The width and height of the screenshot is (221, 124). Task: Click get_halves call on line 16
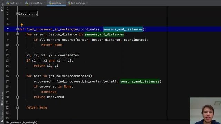pos(58,76)
